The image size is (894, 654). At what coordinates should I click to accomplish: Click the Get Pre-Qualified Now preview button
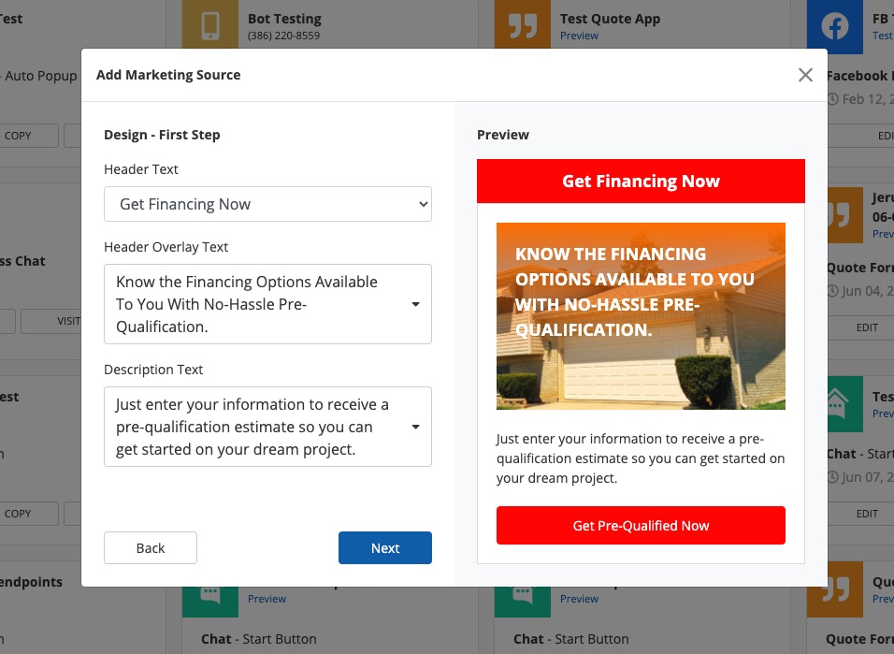coord(641,526)
